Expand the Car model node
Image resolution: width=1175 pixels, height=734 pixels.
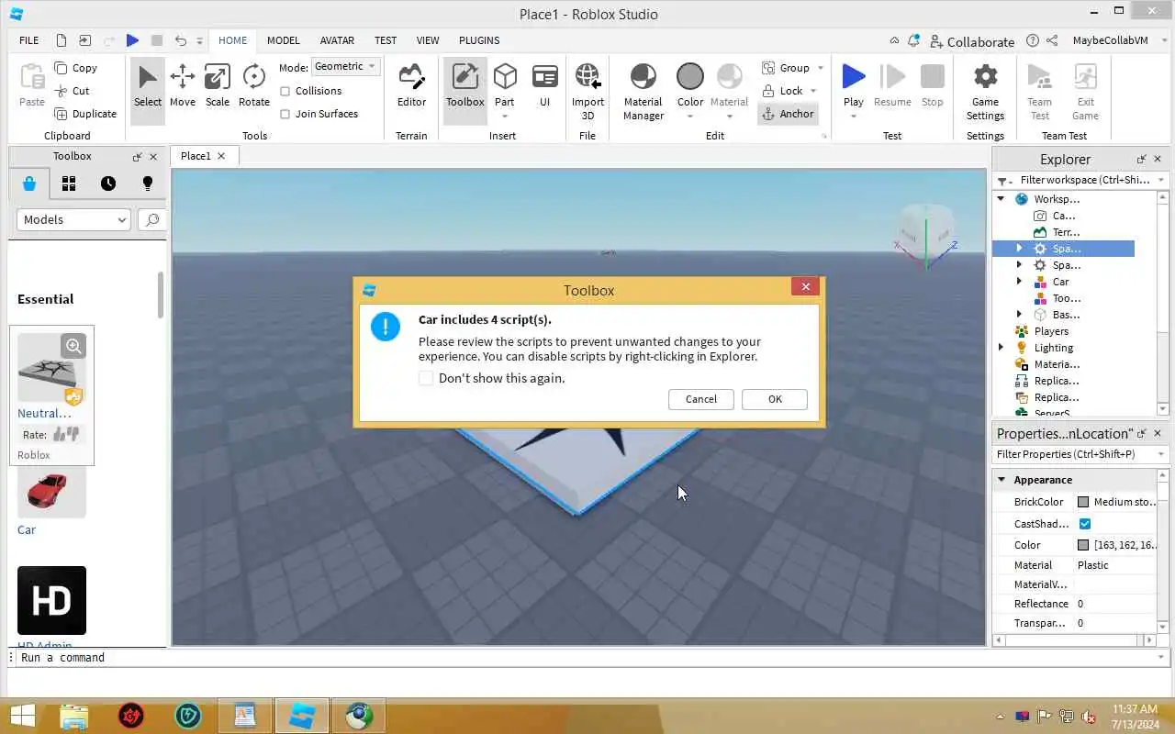(x=1019, y=282)
